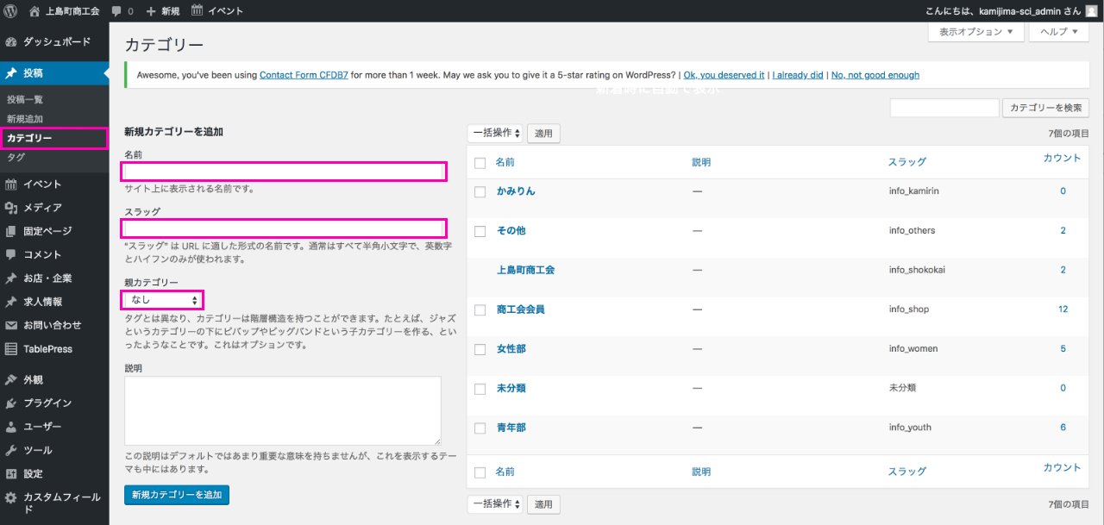Check the box for かみりん category
The image size is (1104, 525).
pyautogui.click(x=480, y=191)
